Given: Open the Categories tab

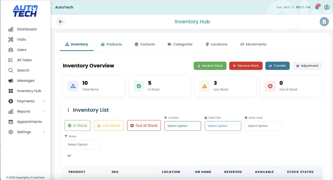Looking at the screenshot, I should coord(180,44).
